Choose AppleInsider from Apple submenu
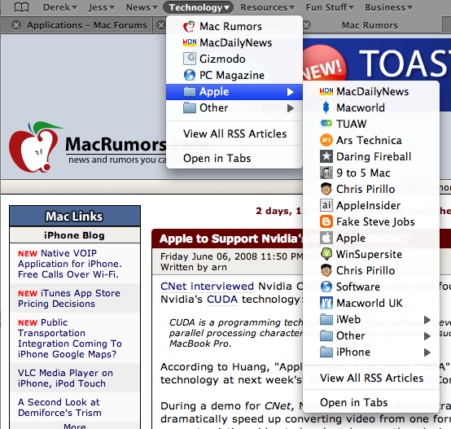Image resolution: width=451 pixels, height=429 pixels. coord(371,205)
